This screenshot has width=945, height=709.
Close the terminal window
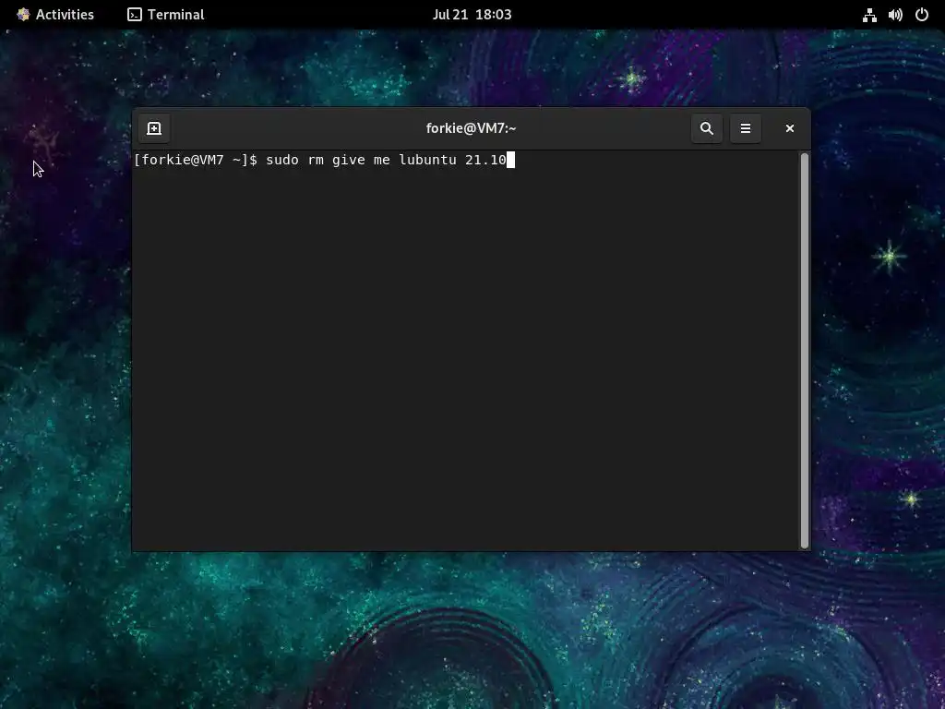pyautogui.click(x=790, y=128)
